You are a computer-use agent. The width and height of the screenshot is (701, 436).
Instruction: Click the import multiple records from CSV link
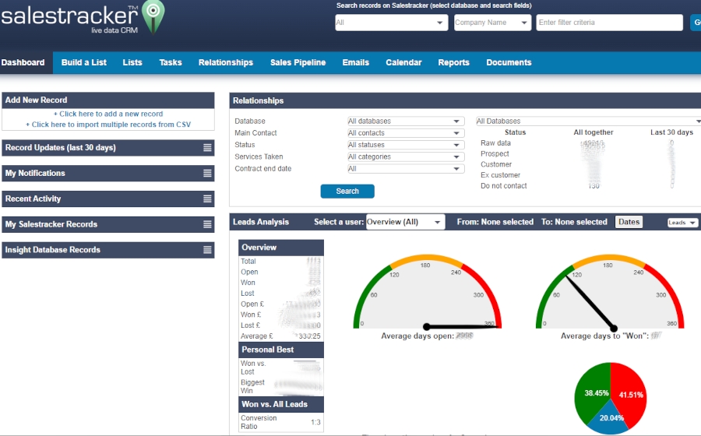(108, 125)
